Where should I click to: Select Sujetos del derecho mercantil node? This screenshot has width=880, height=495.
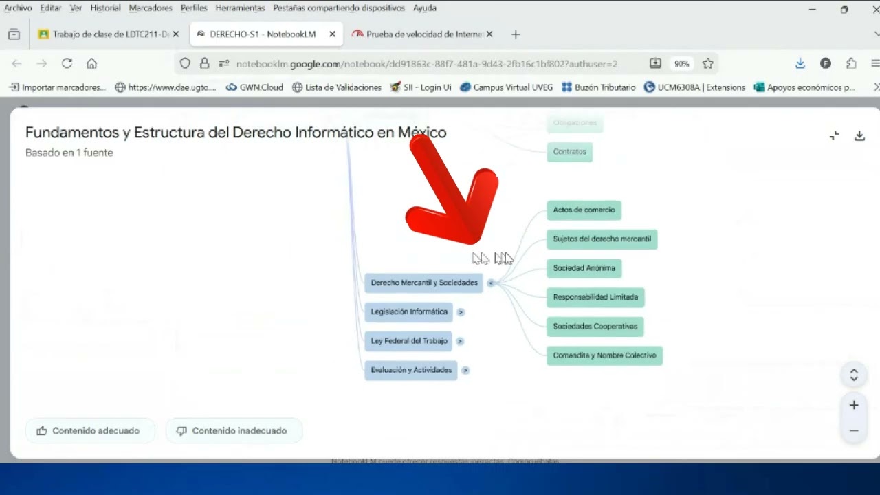pos(602,239)
